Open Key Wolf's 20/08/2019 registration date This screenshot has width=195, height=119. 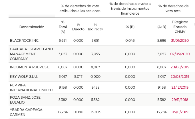(180, 77)
